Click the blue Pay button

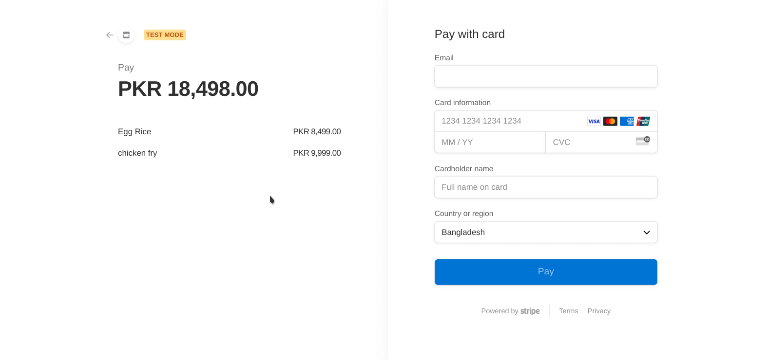(x=545, y=271)
